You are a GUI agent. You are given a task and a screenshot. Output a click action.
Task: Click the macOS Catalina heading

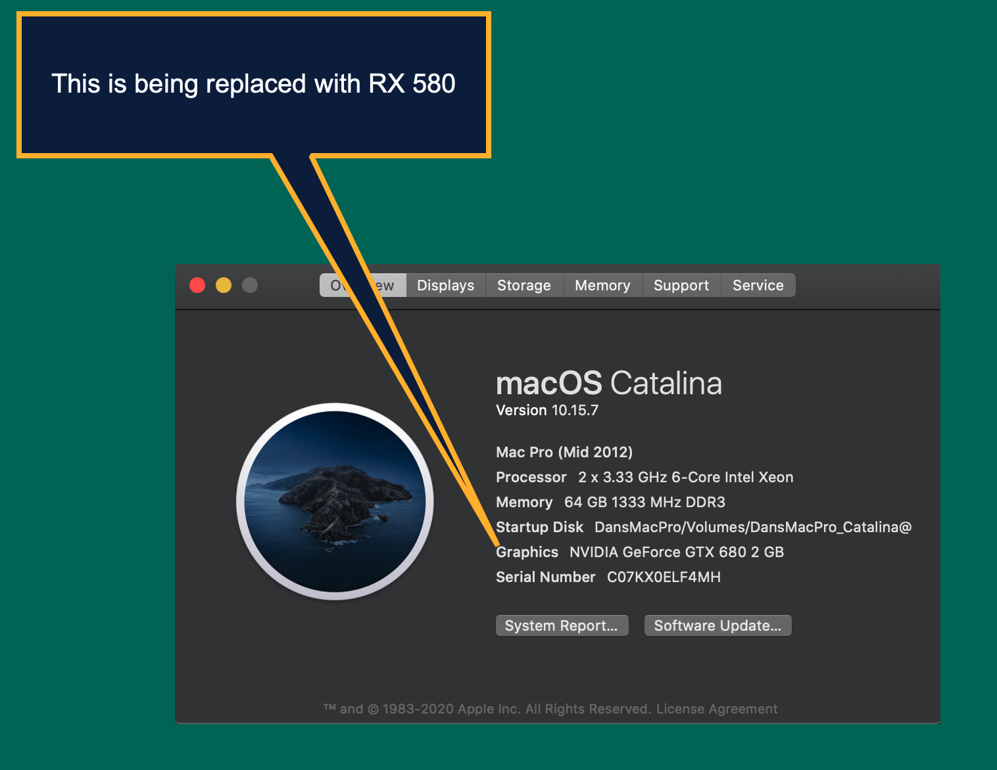click(609, 383)
